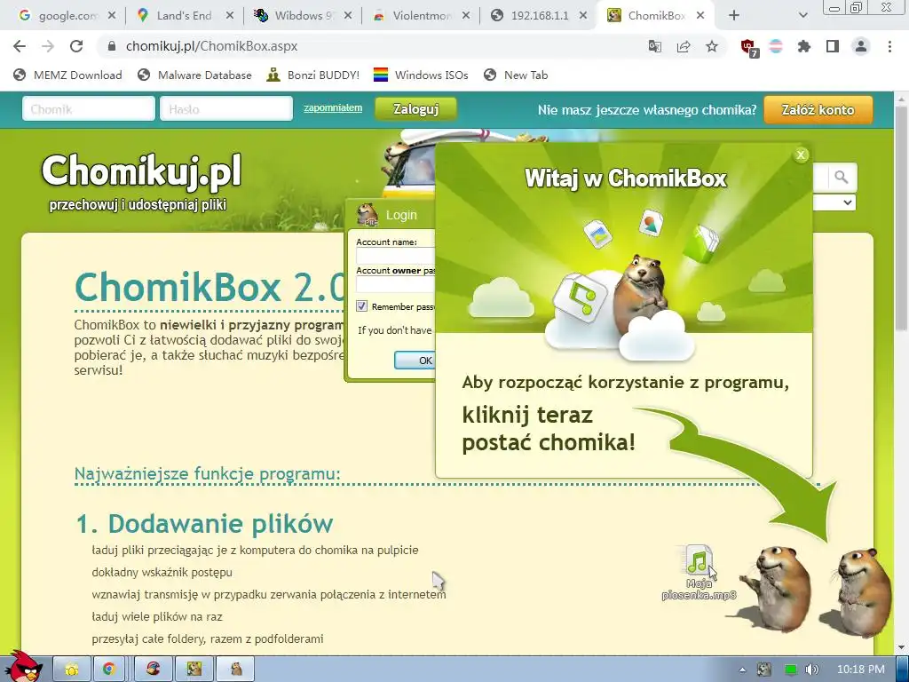This screenshot has width=909, height=682.
Task: Open the MEMZ Download bookmark
Action: coord(67,75)
